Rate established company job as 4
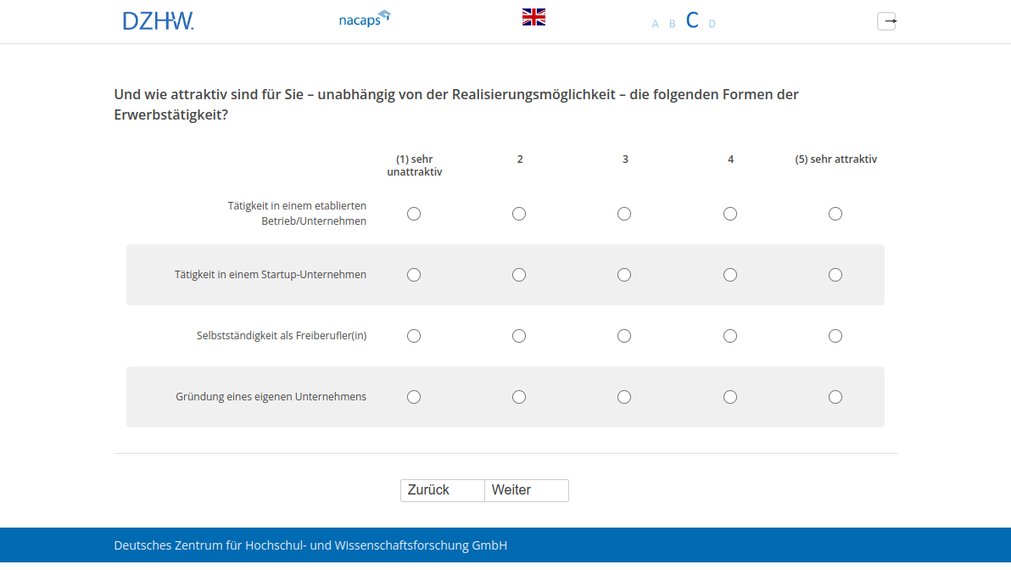The width and height of the screenshot is (1011, 570). 730,214
